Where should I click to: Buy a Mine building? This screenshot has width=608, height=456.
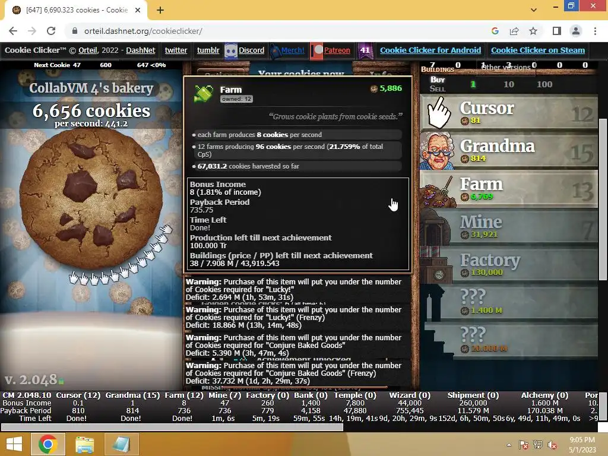point(509,227)
